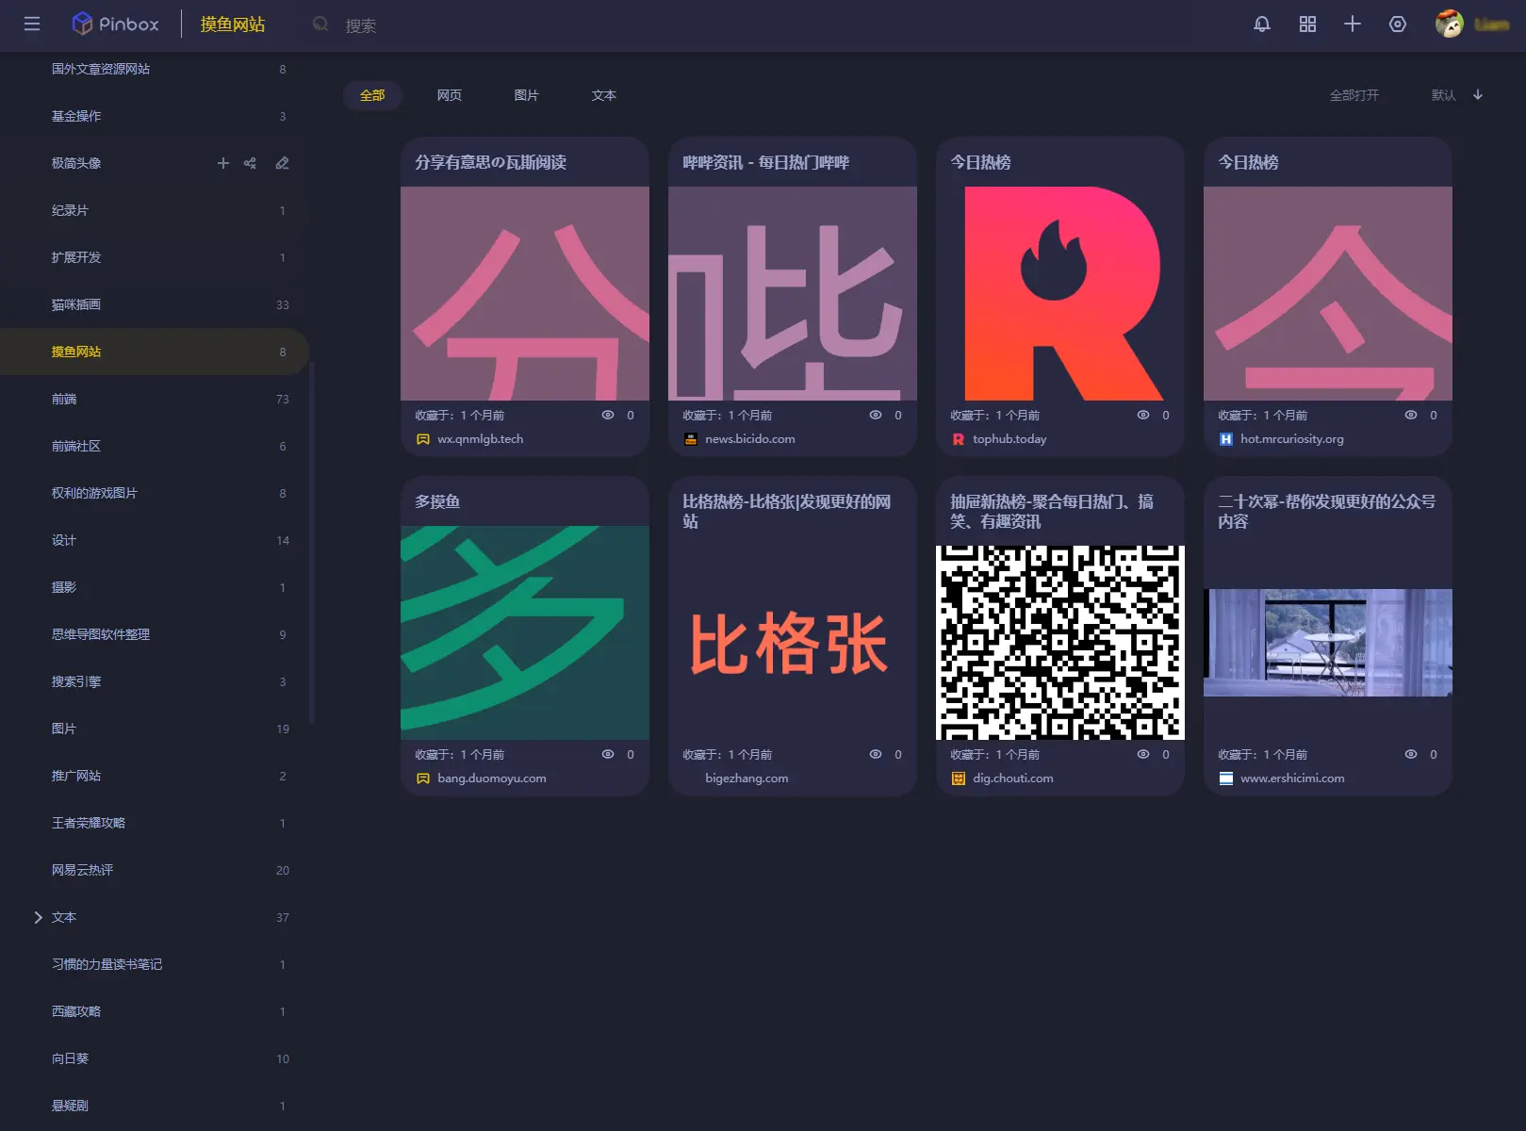This screenshot has width=1526, height=1131.
Task: Open 猫咪插画 collection
Action: click(x=155, y=304)
